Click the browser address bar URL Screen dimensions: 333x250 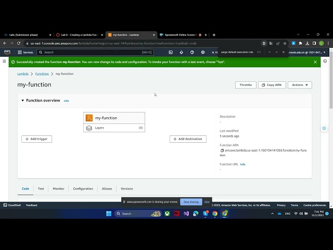(x=113, y=43)
